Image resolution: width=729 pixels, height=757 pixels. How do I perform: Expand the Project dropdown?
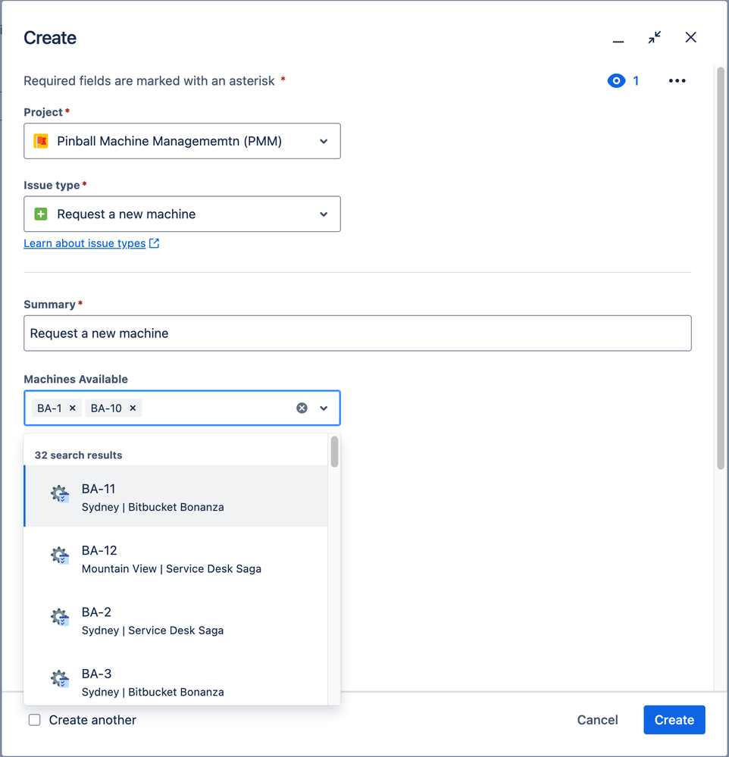pos(324,142)
